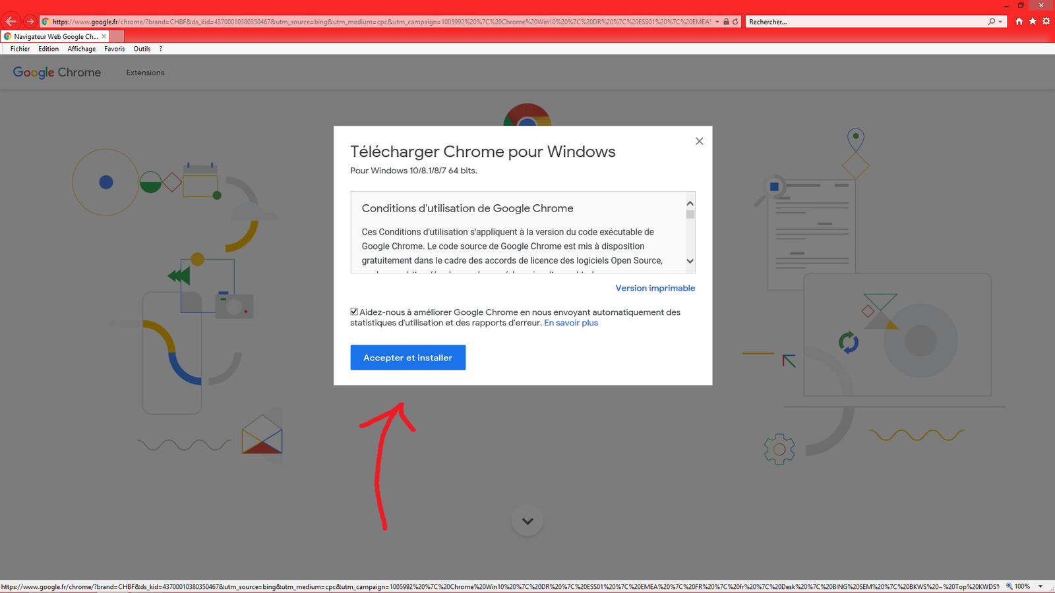This screenshot has height=593, width=1055.
Task: Click the terms scrollbar up arrow
Action: [690, 203]
